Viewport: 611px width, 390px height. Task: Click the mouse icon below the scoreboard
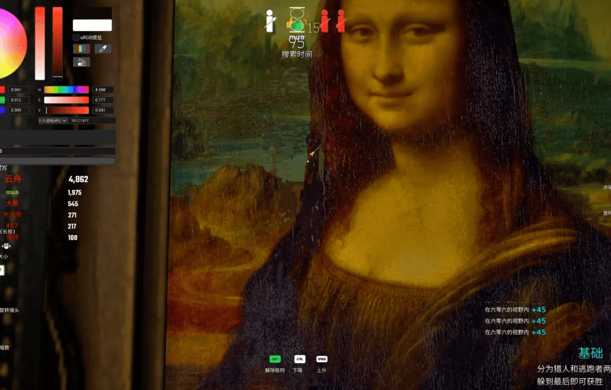click(x=6, y=246)
